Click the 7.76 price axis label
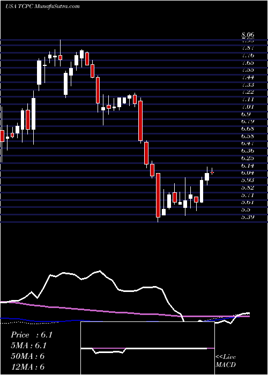Image resolution: width=268 pixels, height=375 pixels. [248, 55]
